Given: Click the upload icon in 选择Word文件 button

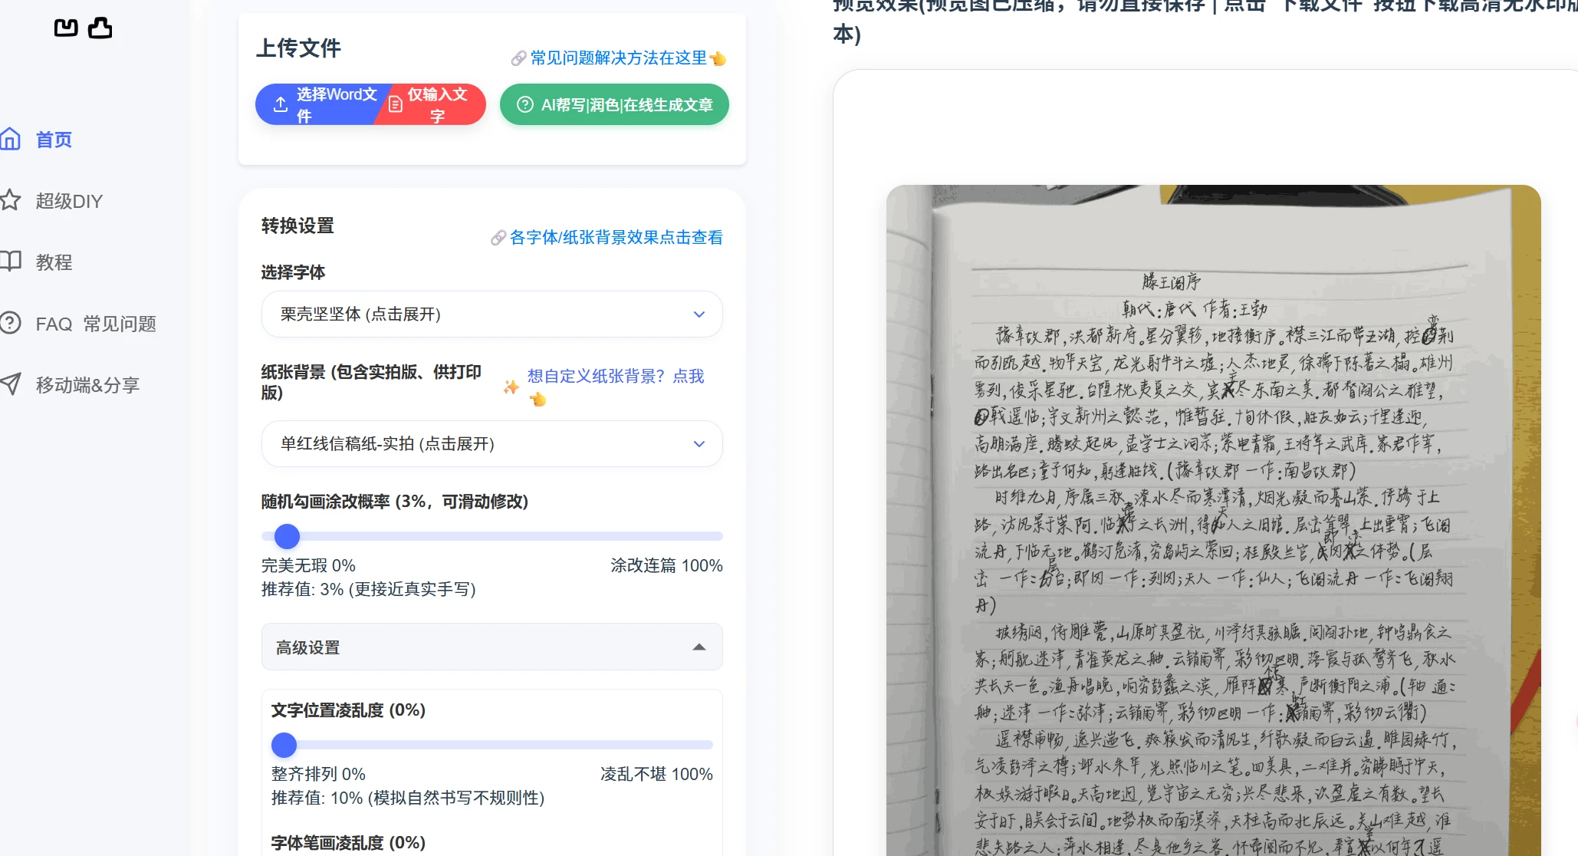Looking at the screenshot, I should point(281,104).
